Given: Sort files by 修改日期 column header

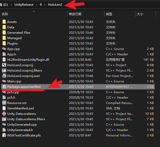Looking at the screenshot, I should pos(75,14).
